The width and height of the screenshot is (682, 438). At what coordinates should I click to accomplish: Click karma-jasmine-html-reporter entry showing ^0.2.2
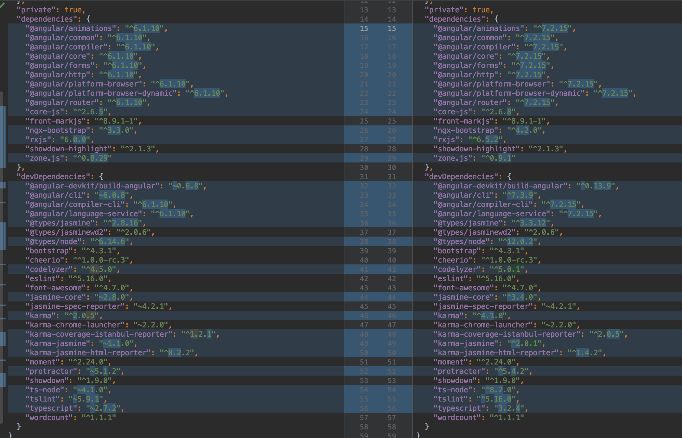click(x=112, y=353)
